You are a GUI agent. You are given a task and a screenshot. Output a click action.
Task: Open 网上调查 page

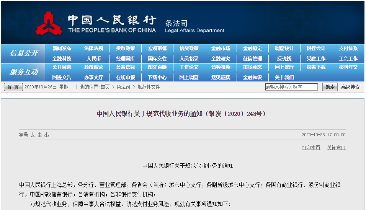[x=189, y=77]
